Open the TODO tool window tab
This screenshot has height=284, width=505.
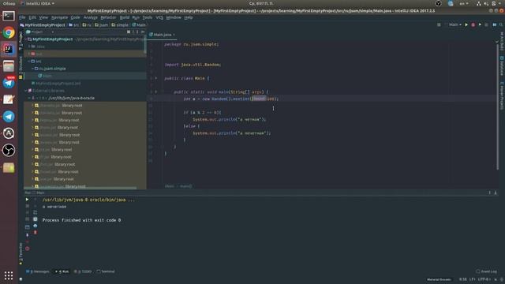[x=83, y=271]
